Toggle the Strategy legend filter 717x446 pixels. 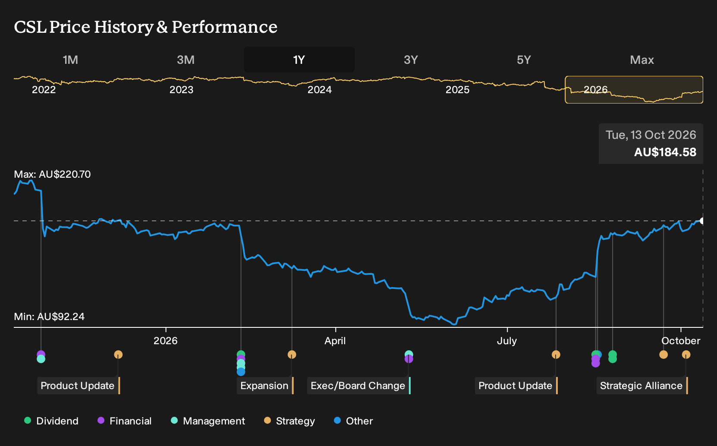[x=289, y=421]
